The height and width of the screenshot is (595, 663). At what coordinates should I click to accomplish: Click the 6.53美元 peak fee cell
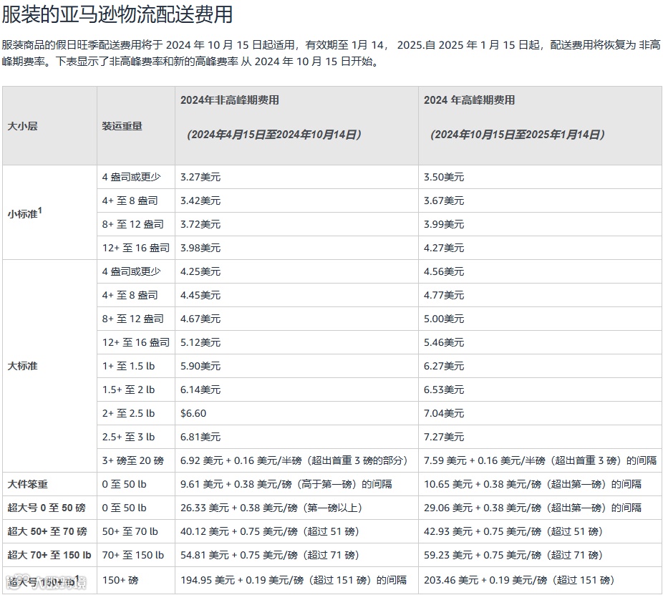coord(541,390)
